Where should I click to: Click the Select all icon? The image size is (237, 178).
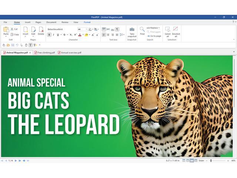167,29
